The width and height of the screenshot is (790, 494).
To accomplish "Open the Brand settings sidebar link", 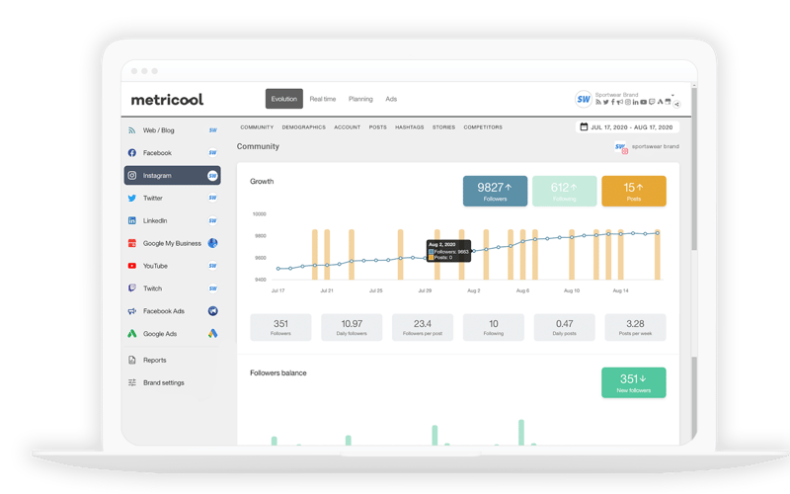I will click(x=163, y=382).
